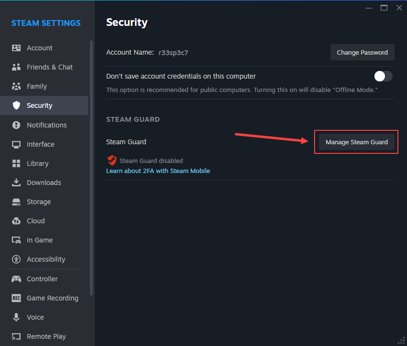Switch to the Cloud settings page

35,221
